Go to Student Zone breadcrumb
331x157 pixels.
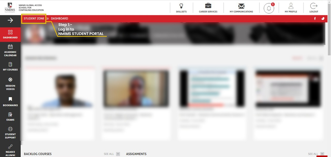34,18
